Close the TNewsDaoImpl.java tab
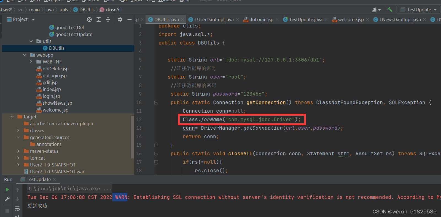The height and width of the screenshot is (217, 441). coord(424,20)
